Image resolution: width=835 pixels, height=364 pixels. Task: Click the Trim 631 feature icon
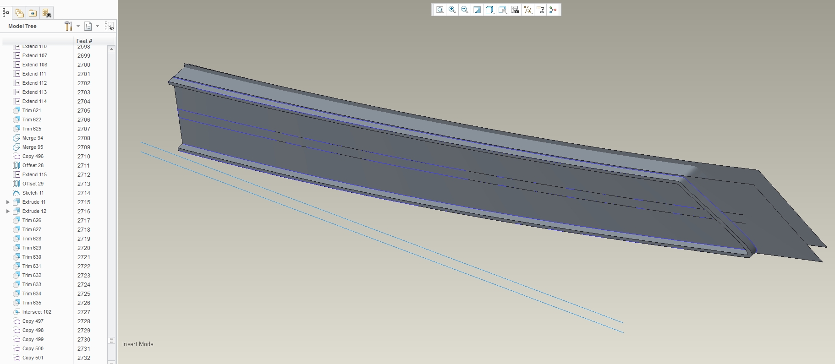pyautogui.click(x=17, y=266)
